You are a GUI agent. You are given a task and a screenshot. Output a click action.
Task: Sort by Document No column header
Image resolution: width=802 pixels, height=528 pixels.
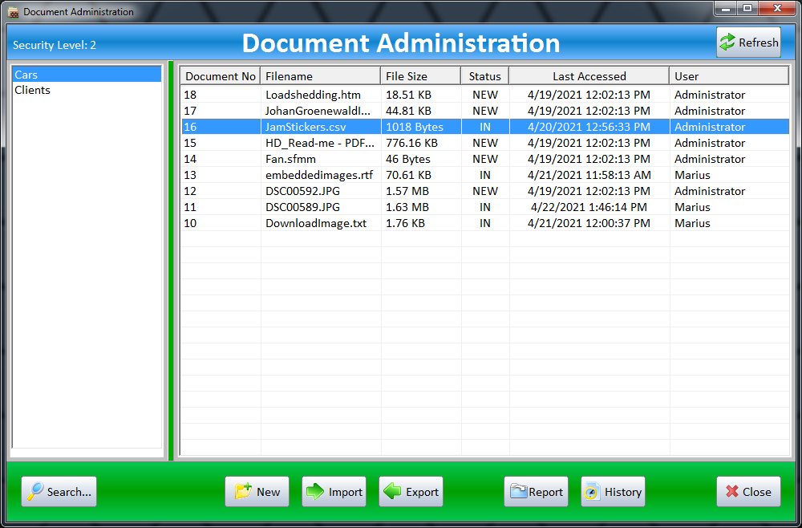point(221,76)
